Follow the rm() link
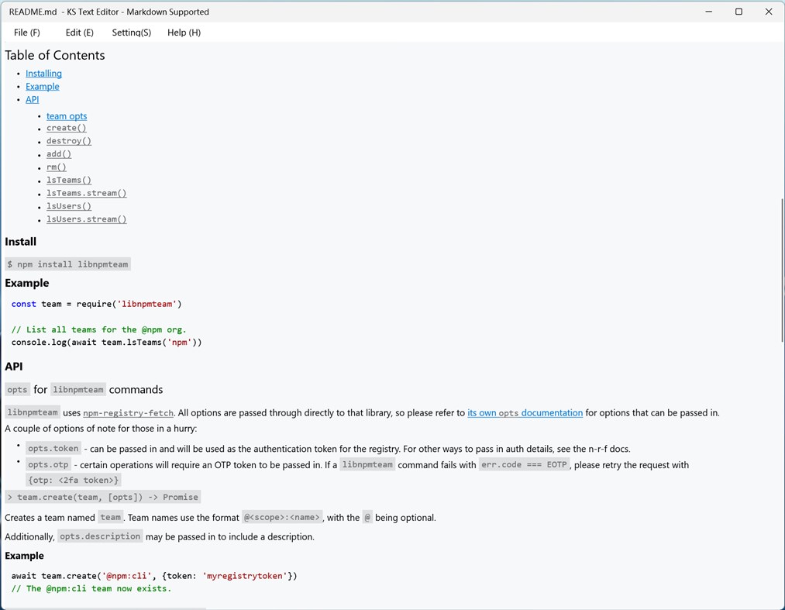 pos(56,167)
